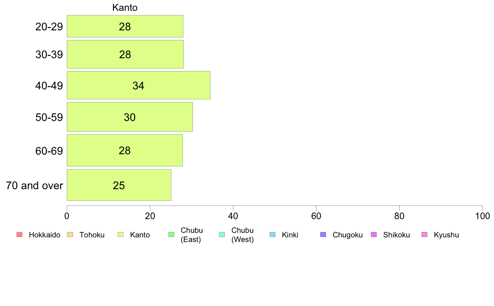Click the Kanto title above the chart
This screenshot has height=306, width=494.
[125, 7]
